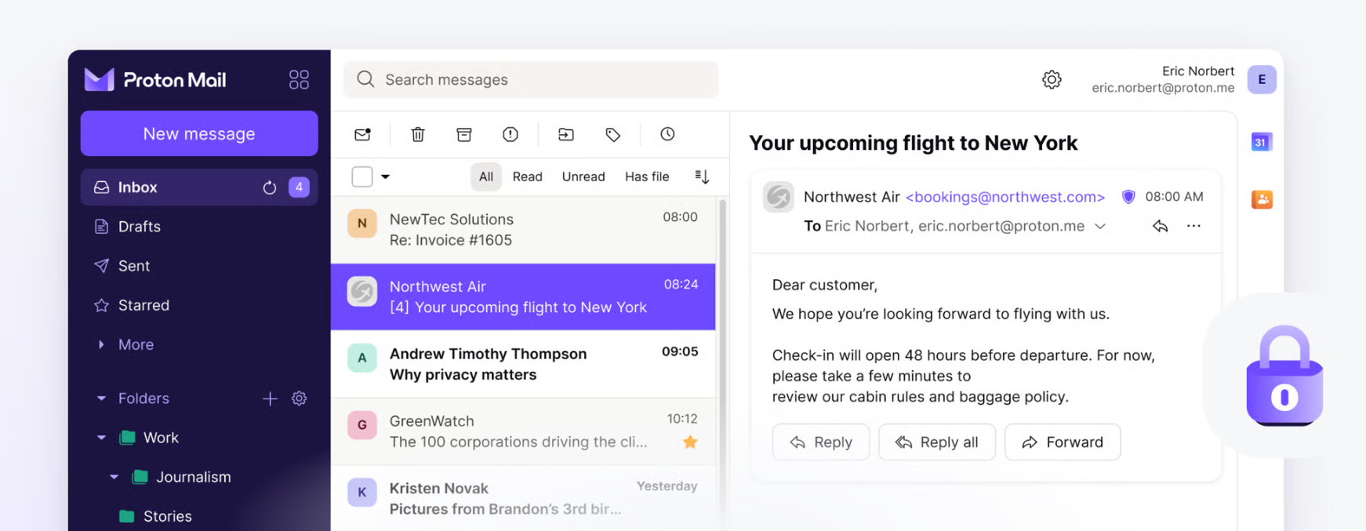1366x531 pixels.
Task: Open Settings via the gear icon
Action: pos(1052,79)
